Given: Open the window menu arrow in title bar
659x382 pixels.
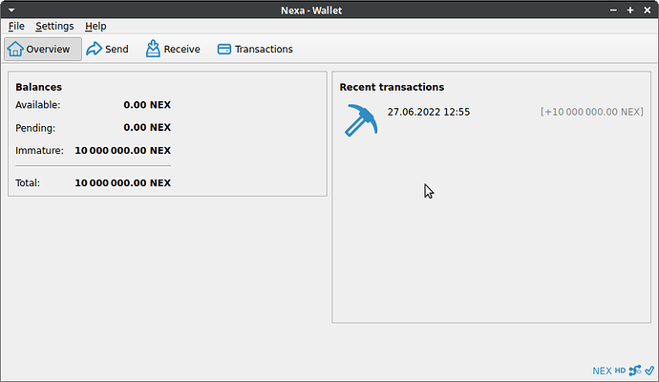Looking at the screenshot, I should [11, 11].
